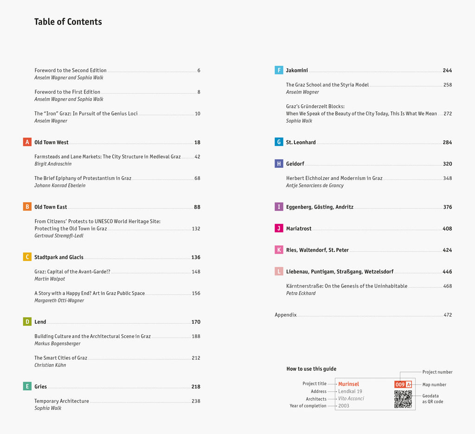Select Foreword to the Second Edition

pyautogui.click(x=71, y=70)
